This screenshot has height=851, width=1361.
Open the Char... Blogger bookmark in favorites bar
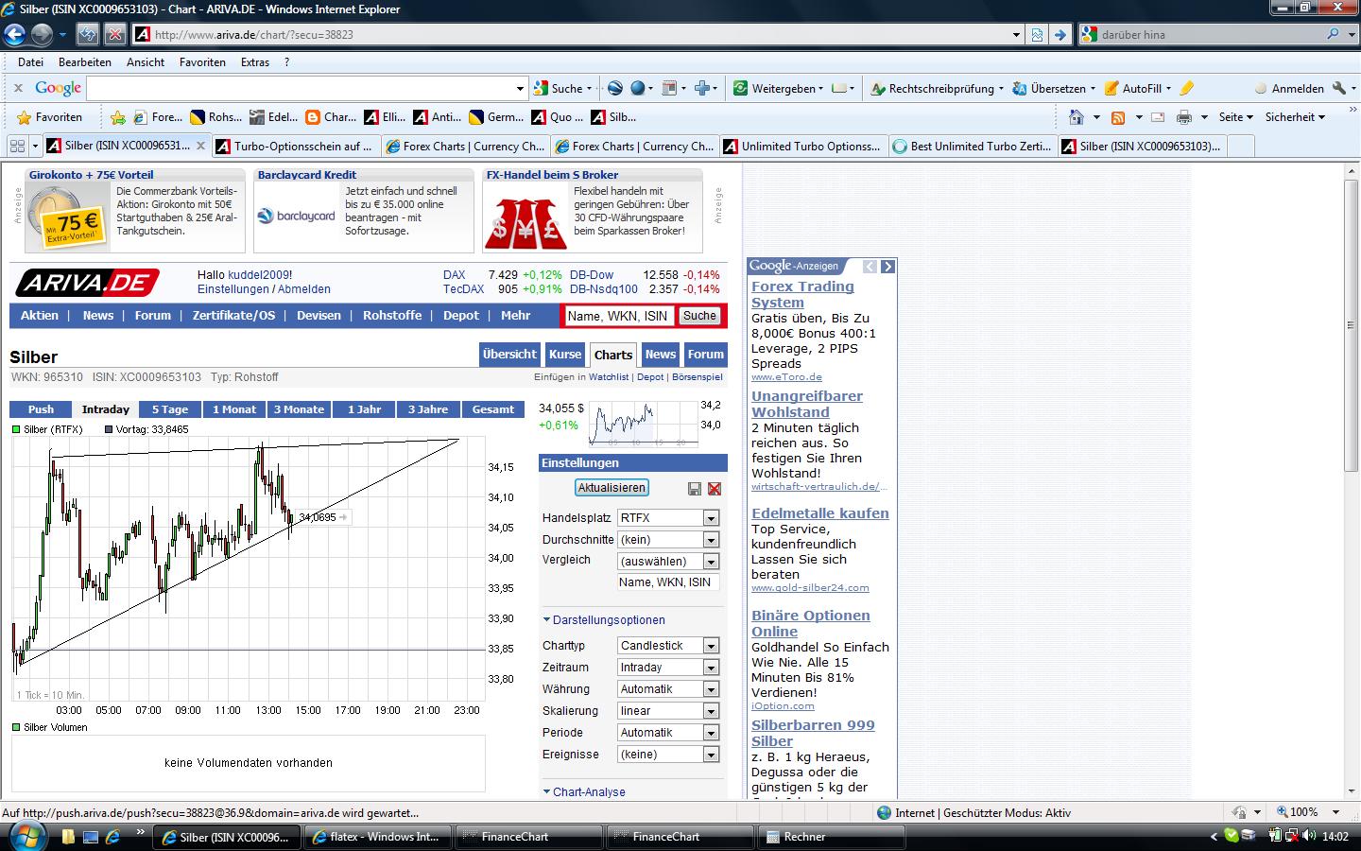[x=331, y=117]
